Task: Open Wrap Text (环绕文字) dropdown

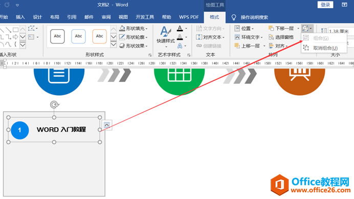Action: pos(249,37)
